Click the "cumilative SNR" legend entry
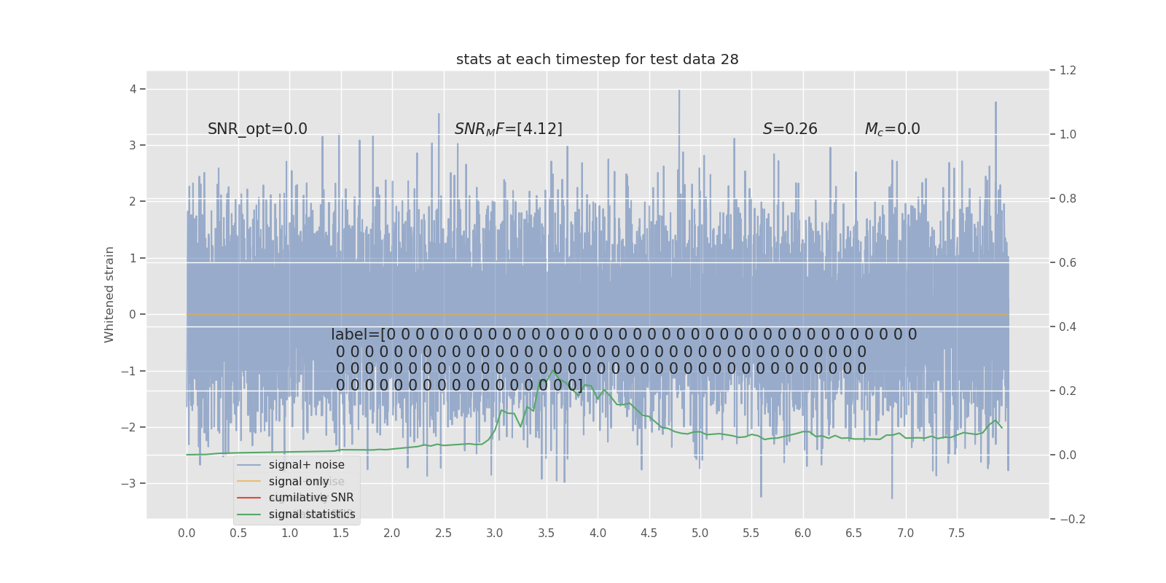This screenshot has height=583, width=1166. tap(311, 498)
